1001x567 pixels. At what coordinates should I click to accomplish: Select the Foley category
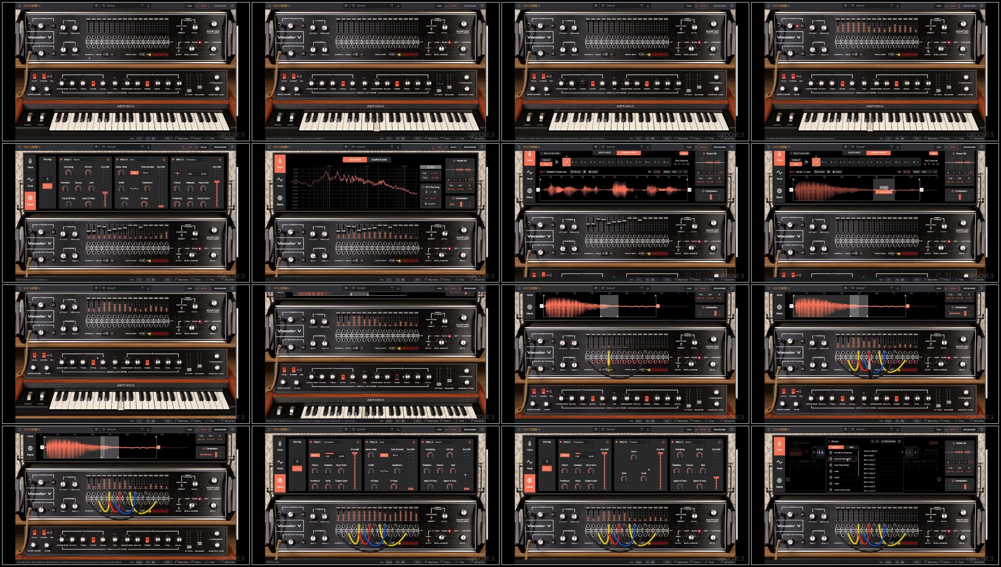(x=842, y=471)
